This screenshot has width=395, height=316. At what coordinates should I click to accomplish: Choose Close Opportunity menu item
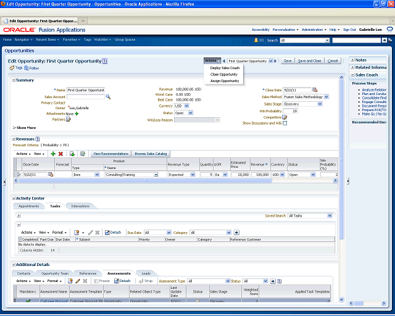pyautogui.click(x=224, y=74)
